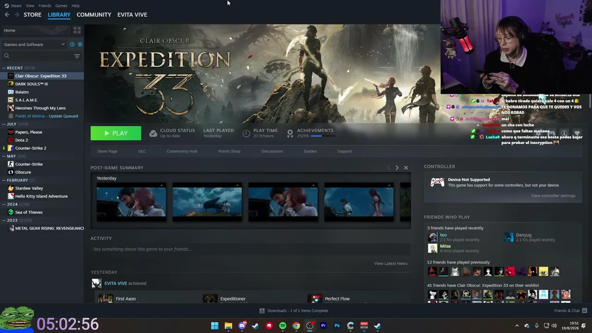
Task: Open Spotify from the taskbar
Action: (283, 326)
